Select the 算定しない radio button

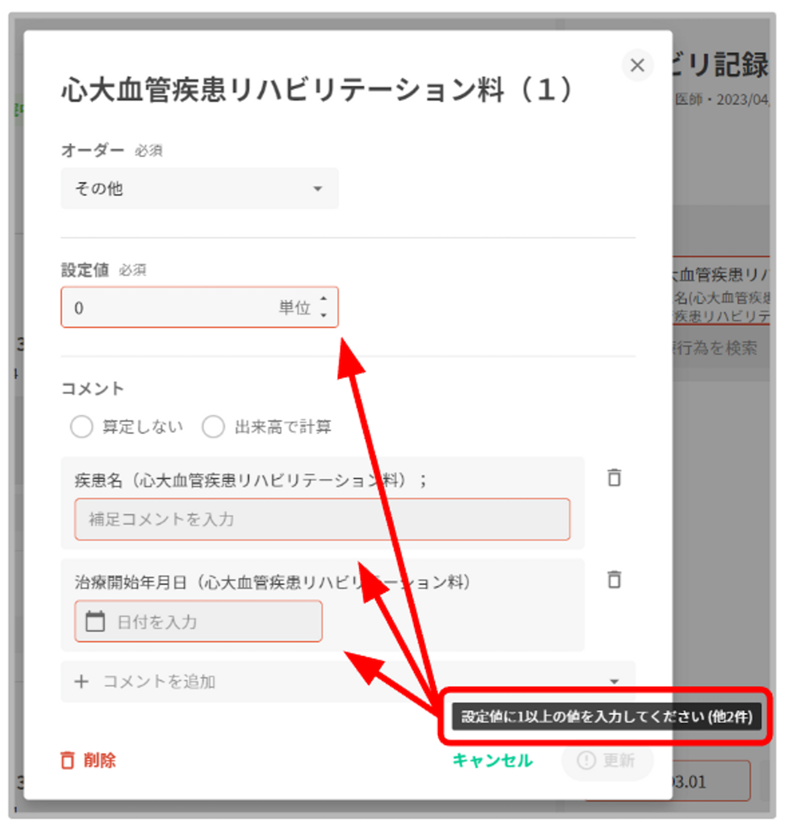(x=82, y=427)
